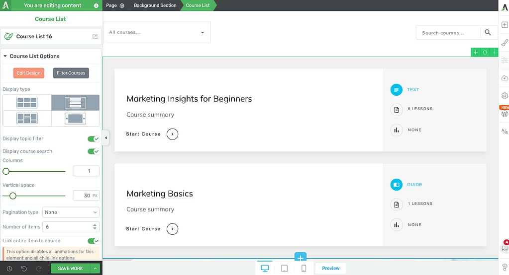Adjust the Vertical space slider handle
509x275 pixels.
[x=12, y=196]
